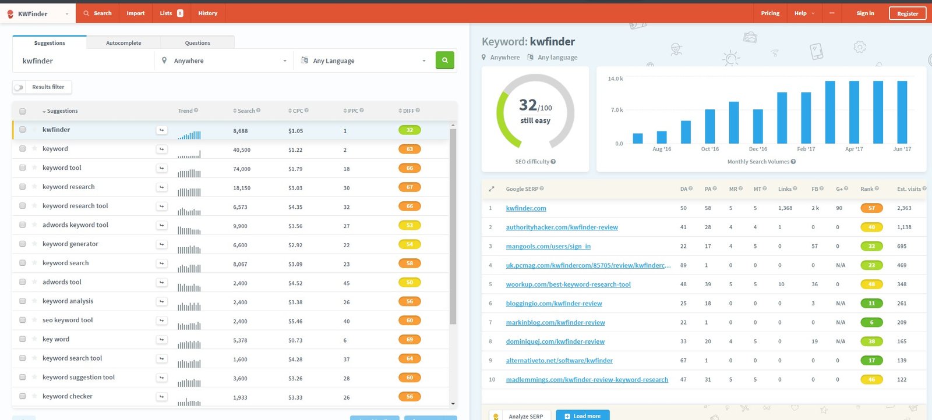
Task: Click arrow icon for keyword research row
Action: point(162,187)
